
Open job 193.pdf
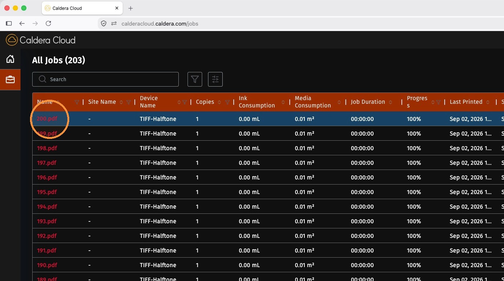(x=47, y=221)
